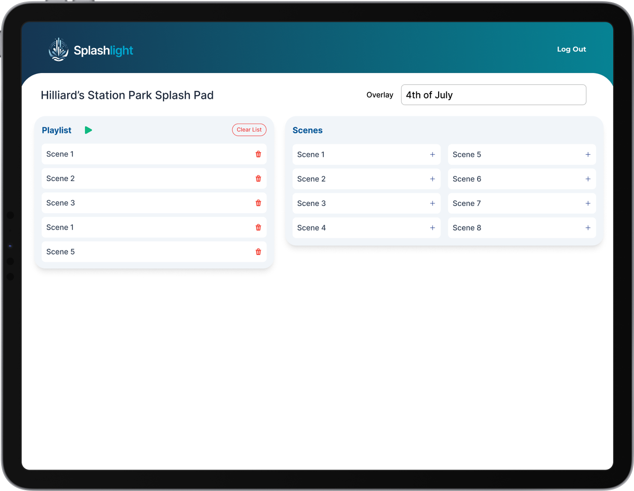Add Scene 3 to the playlist
634x491 pixels.
(432, 203)
